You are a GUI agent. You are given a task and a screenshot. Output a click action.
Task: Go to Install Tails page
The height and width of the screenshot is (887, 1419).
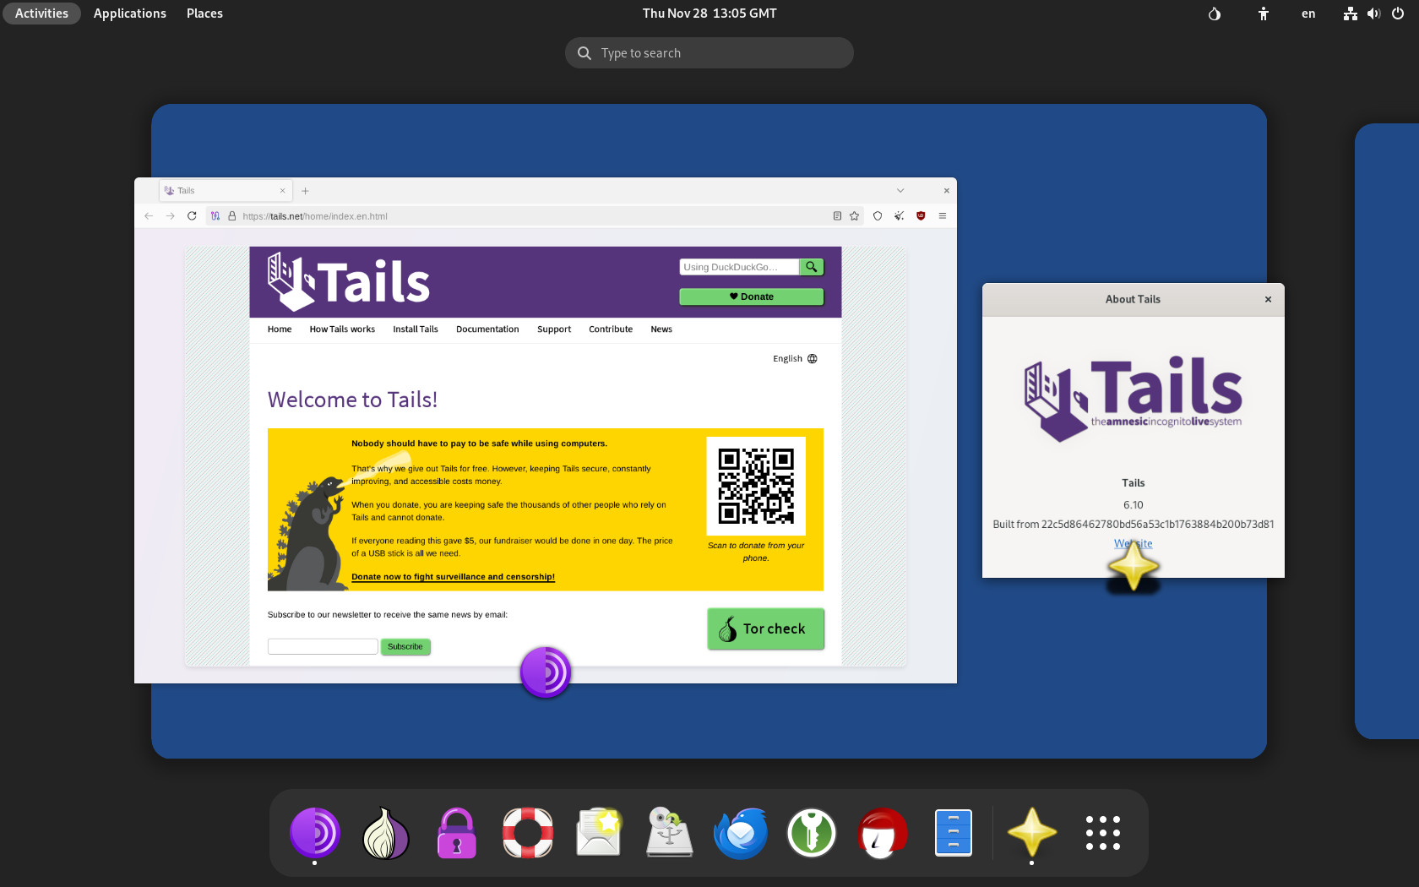416,329
